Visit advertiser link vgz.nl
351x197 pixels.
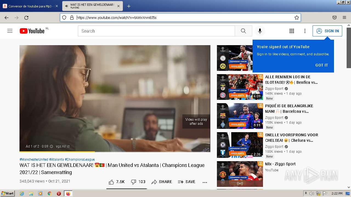point(63,146)
